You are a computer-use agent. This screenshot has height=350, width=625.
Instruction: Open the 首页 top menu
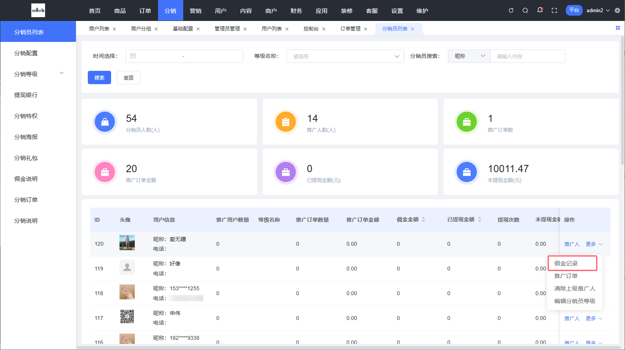[95, 11]
